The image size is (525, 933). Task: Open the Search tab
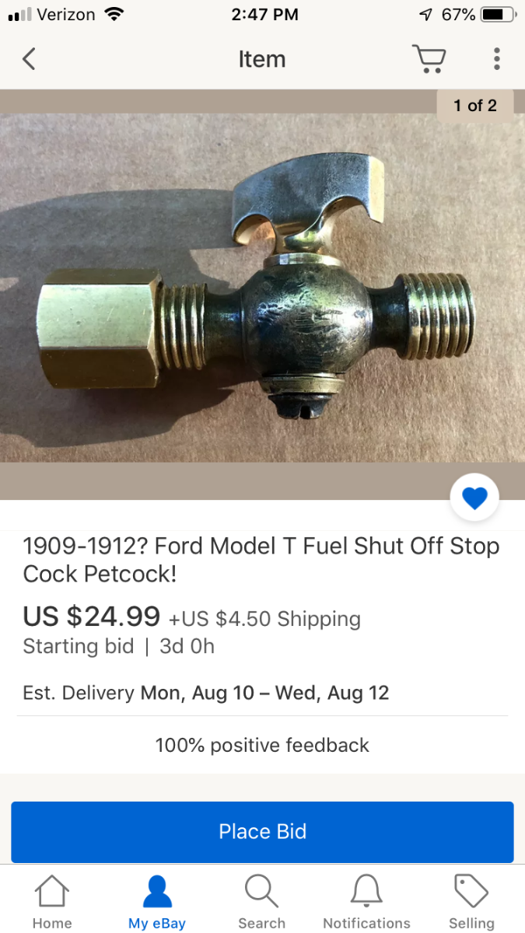[262, 903]
